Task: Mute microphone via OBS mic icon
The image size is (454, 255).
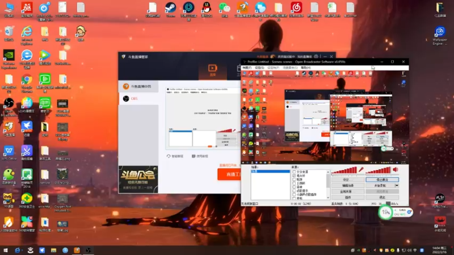Action: (x=361, y=169)
